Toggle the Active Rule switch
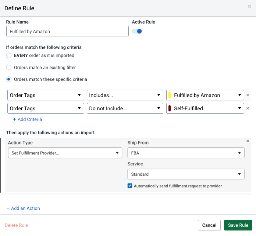 137,31
